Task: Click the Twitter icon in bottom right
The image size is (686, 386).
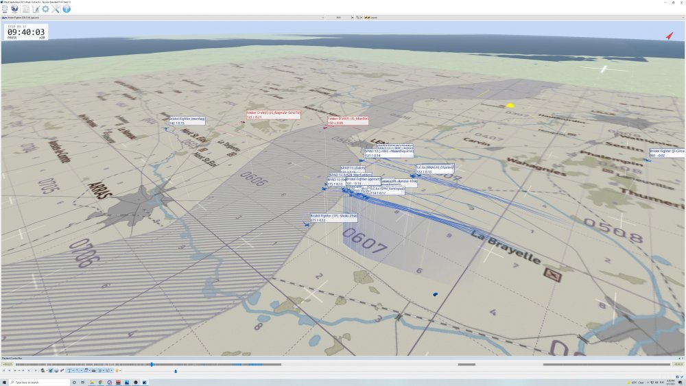Action: point(681,376)
